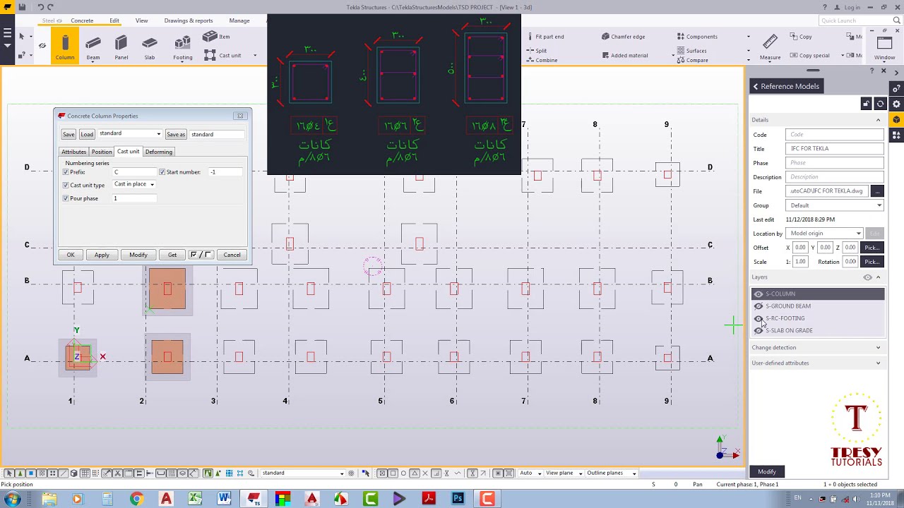Image resolution: width=904 pixels, height=508 pixels.
Task: Select the Column tool in Concrete ribbon
Action: coord(65,47)
